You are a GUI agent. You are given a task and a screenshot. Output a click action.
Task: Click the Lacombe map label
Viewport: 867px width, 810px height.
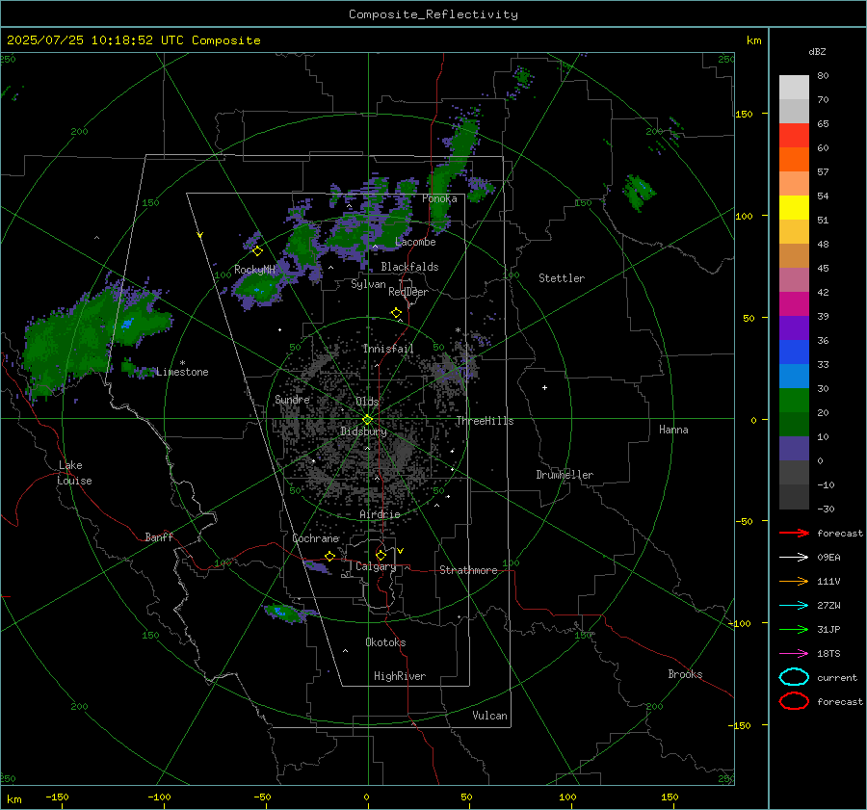(415, 242)
